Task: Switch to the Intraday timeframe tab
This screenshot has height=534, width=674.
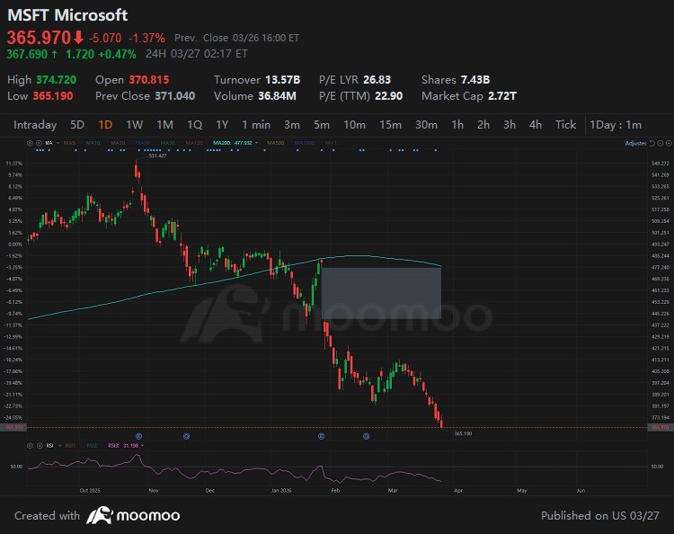Action: click(x=35, y=125)
